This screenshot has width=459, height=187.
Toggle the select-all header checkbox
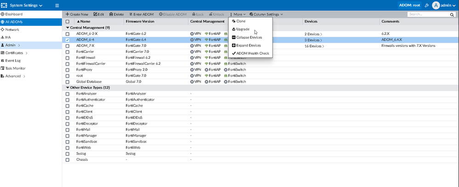pos(68,22)
